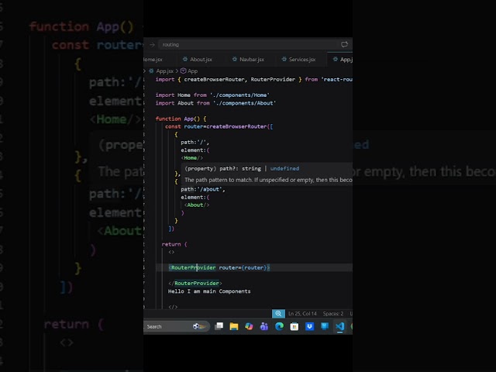
Task: Select the App.jsx tab
Action: coord(342,60)
